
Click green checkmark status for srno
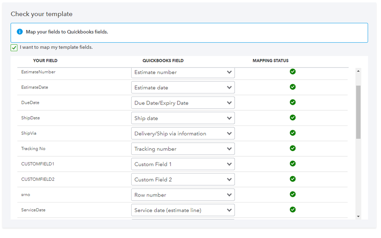pyautogui.click(x=293, y=194)
